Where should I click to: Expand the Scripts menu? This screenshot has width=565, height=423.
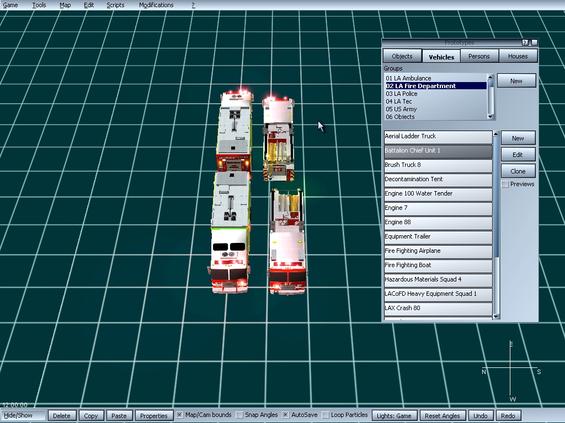pyautogui.click(x=115, y=5)
